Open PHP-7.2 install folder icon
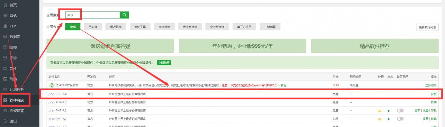The height and width of the screenshot is (127, 445). 380,111
